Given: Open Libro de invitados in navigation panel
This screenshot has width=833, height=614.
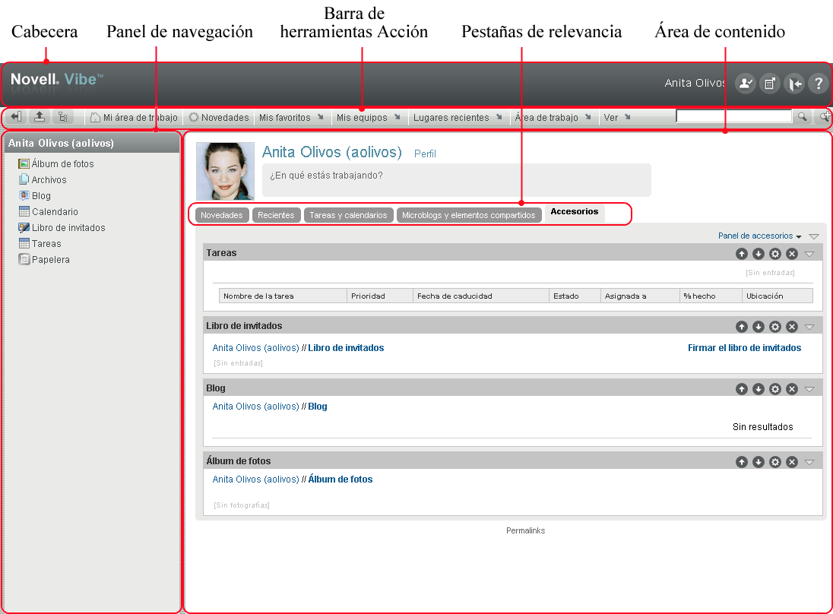Looking at the screenshot, I should (x=62, y=228).
